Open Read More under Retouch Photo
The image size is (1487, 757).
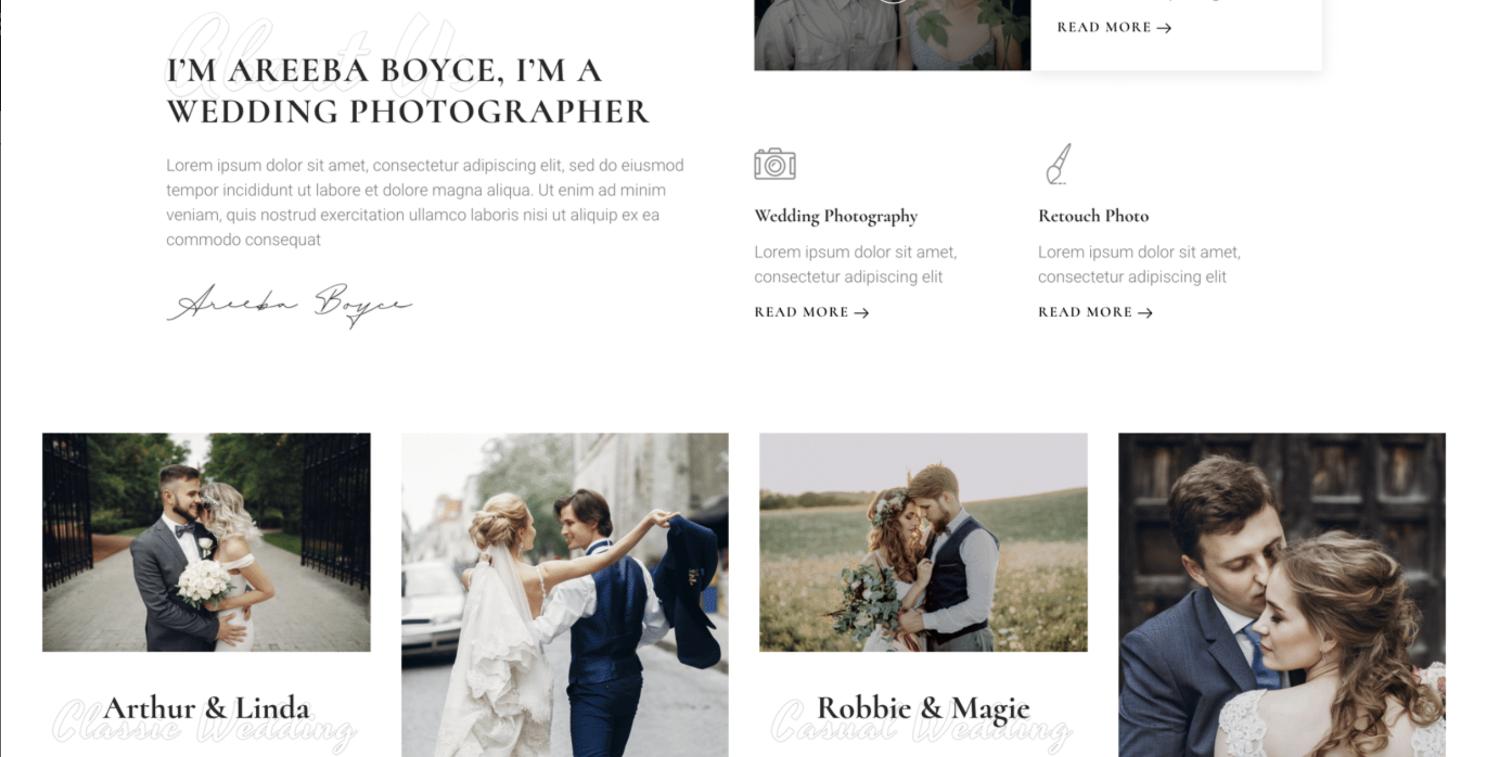[1085, 313]
